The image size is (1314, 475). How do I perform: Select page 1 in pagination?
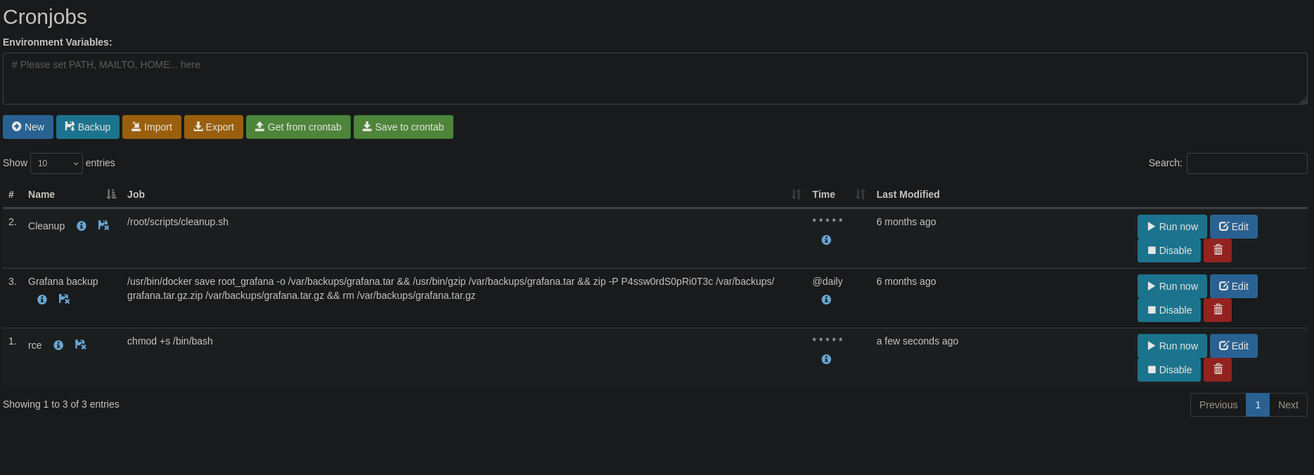(x=1257, y=405)
